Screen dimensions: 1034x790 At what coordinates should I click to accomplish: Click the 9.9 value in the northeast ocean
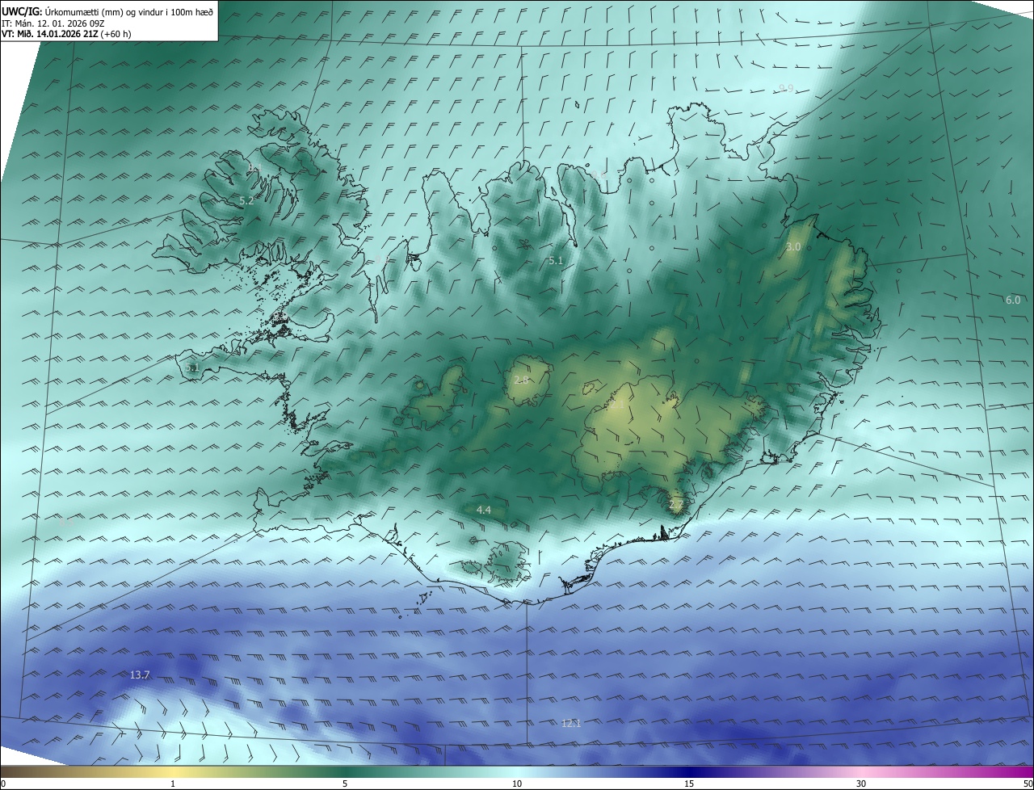[x=786, y=88]
